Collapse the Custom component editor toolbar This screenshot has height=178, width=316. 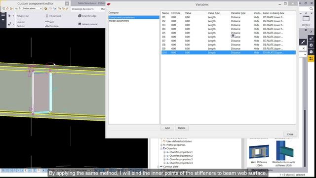point(67,3)
